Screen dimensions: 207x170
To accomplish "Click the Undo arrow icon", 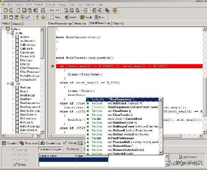I will tap(52, 10).
